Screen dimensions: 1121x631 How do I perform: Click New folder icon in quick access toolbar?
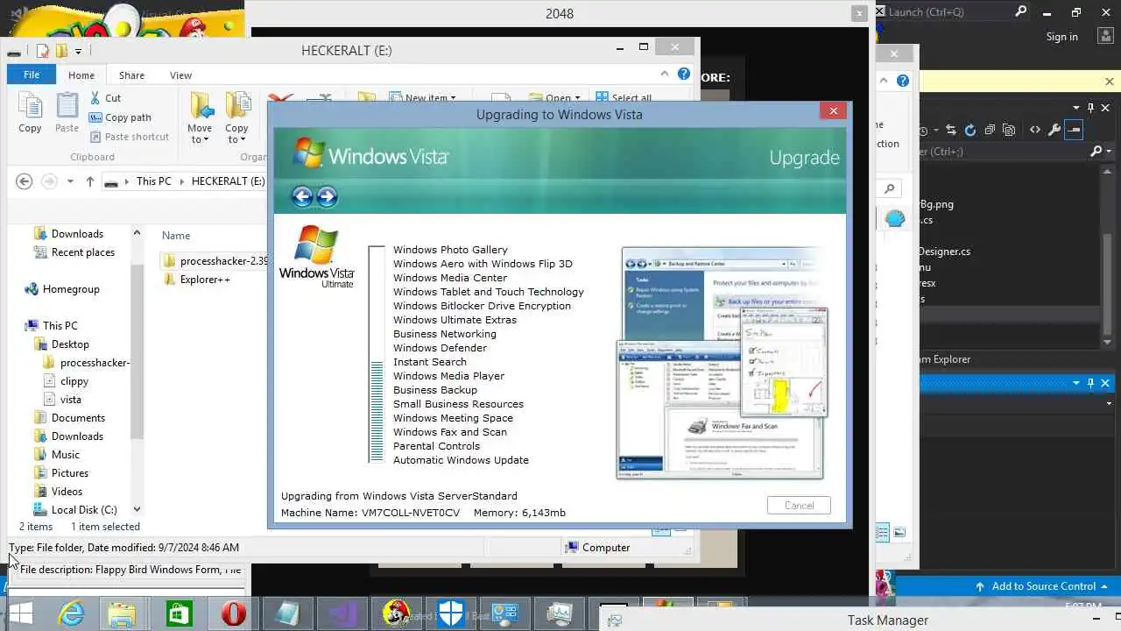click(x=62, y=51)
